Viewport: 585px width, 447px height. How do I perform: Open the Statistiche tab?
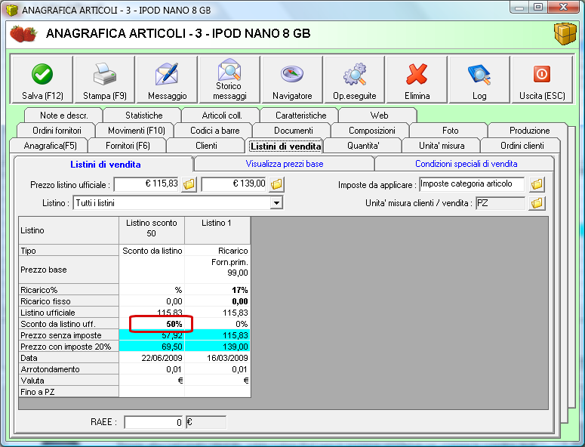(143, 116)
